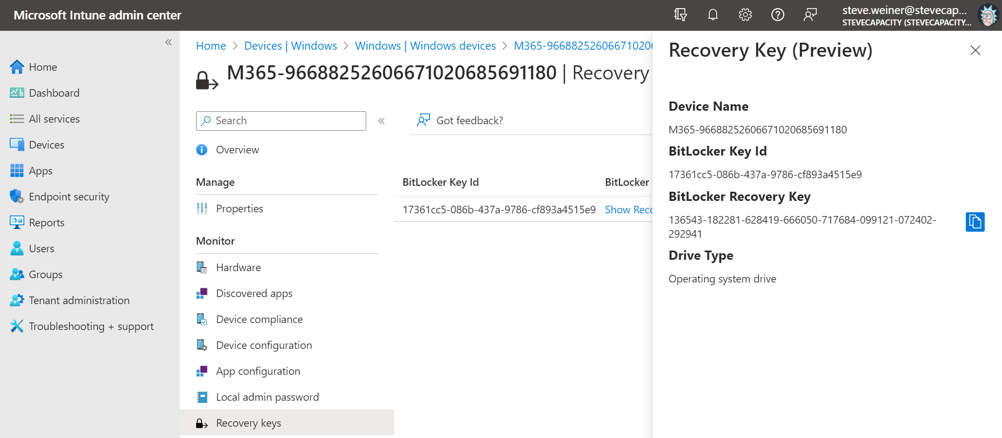The height and width of the screenshot is (438, 1002).
Task: Go to Home breadcrumb link
Action: click(x=211, y=46)
